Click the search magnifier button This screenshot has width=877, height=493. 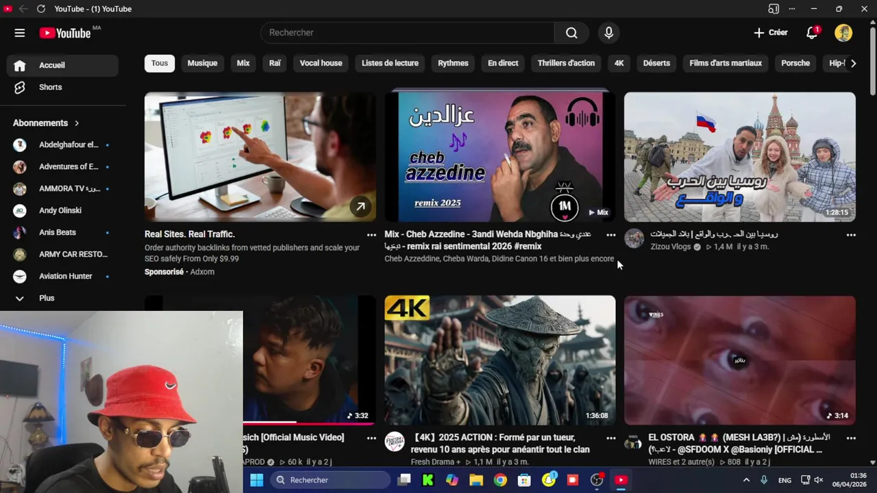tap(571, 33)
